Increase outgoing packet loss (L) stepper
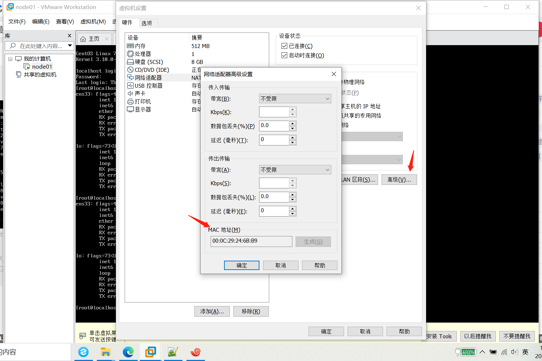This screenshot has height=361, width=542. click(293, 195)
